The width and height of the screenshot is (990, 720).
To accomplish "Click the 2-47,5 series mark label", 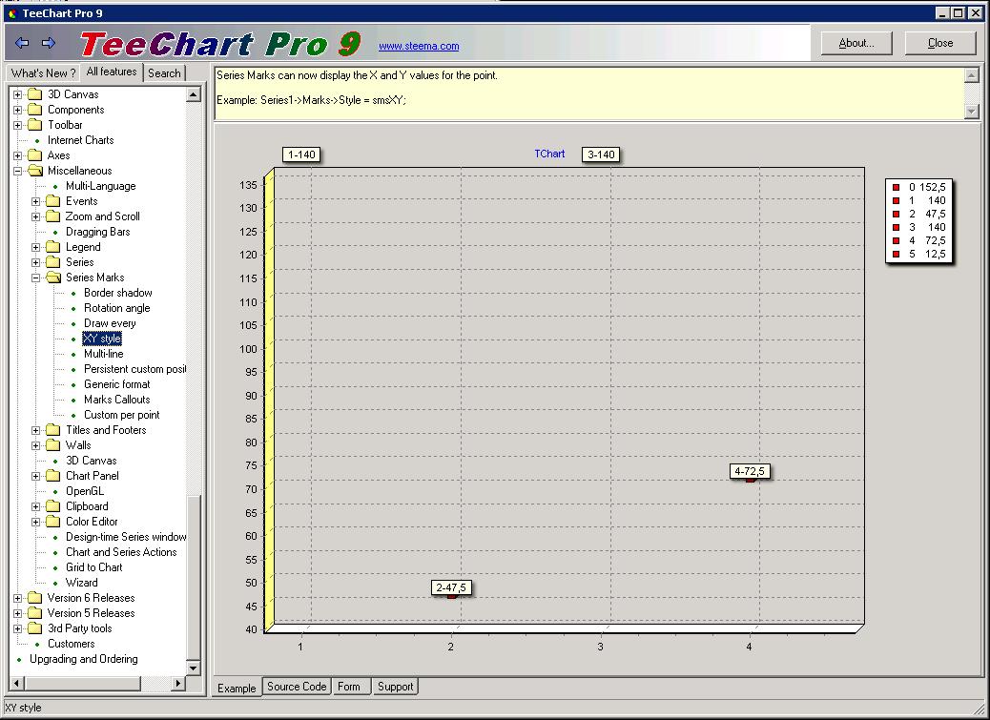I will pos(451,587).
